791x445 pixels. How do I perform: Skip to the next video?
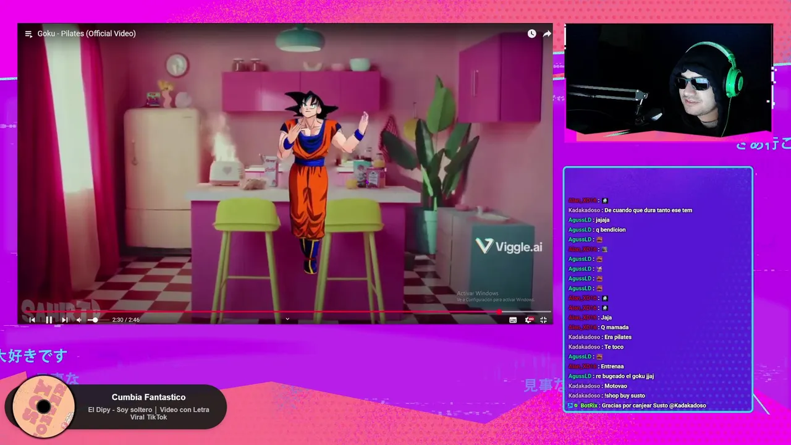[64, 320]
